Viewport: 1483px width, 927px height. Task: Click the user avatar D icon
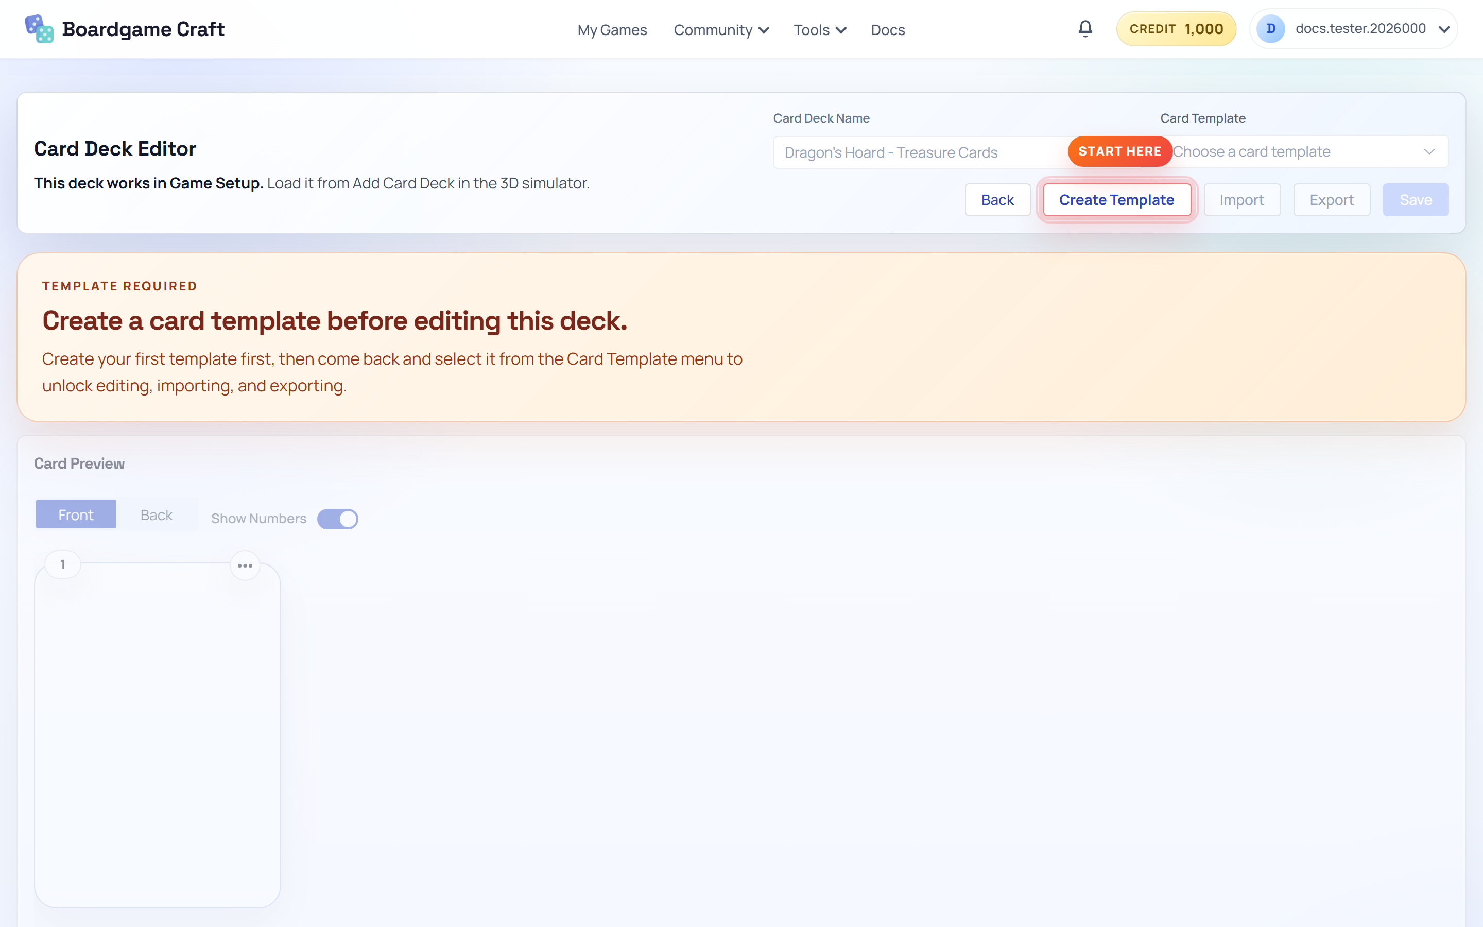1270,29
